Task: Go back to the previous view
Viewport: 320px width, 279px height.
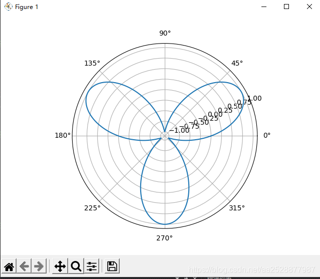Action: 24,266
